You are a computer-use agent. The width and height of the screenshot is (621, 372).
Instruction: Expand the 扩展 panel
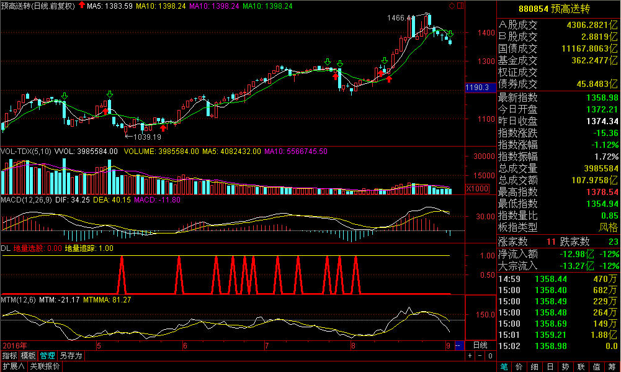click(12, 366)
